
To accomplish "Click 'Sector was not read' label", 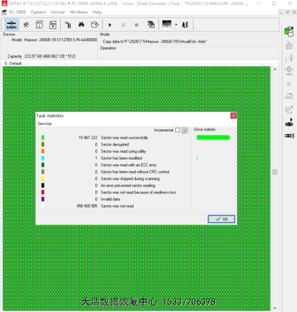I will pos(117,206).
